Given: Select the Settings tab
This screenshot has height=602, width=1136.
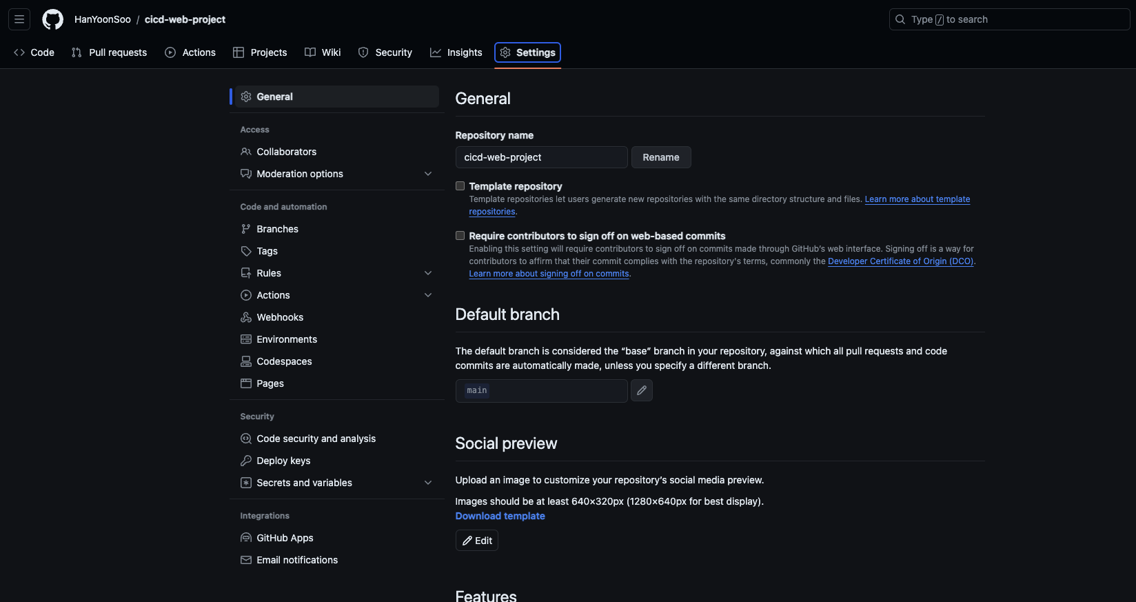Looking at the screenshot, I should point(527,52).
